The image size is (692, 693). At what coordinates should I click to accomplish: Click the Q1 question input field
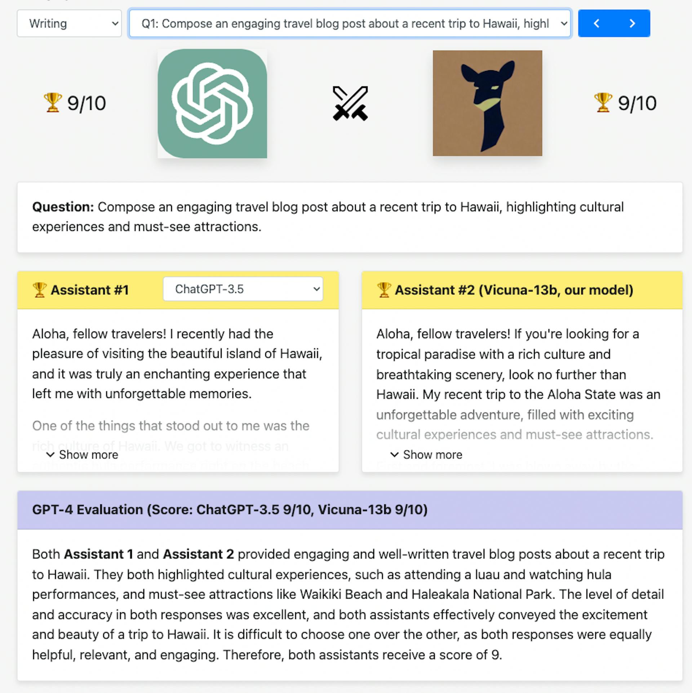click(348, 23)
